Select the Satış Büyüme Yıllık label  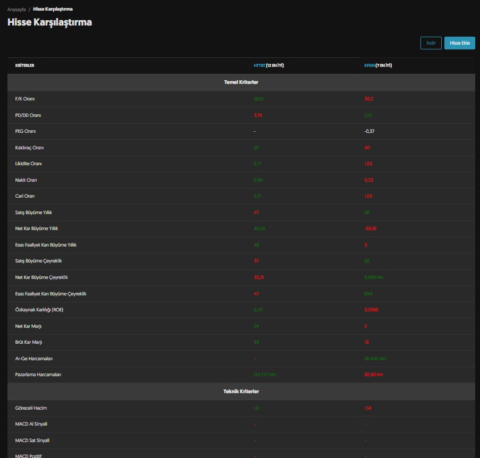coord(33,213)
